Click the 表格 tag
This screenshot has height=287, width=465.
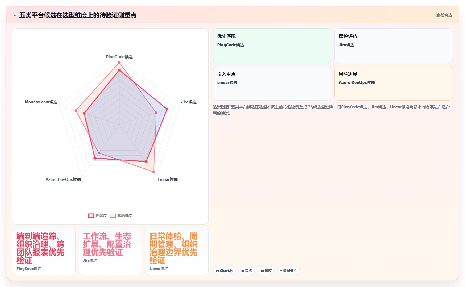click(x=247, y=271)
